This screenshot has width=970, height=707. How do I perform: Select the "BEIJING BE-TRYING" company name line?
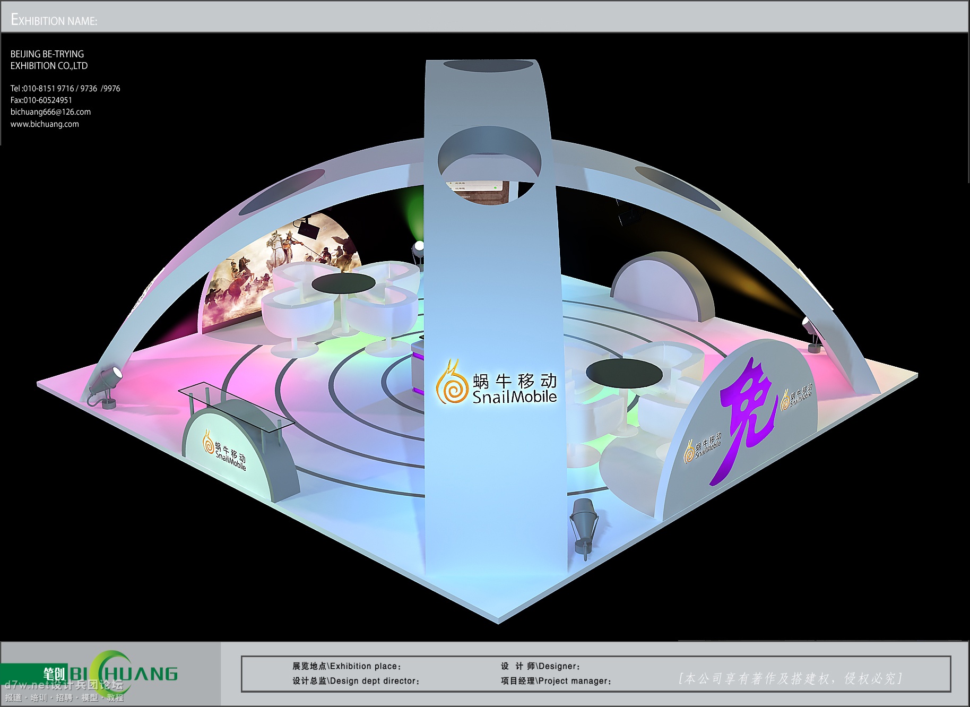point(47,54)
